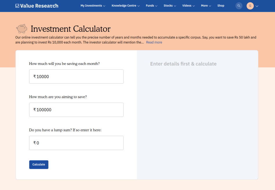Open the Read more link
275x190 pixels.
pyautogui.click(x=154, y=42)
